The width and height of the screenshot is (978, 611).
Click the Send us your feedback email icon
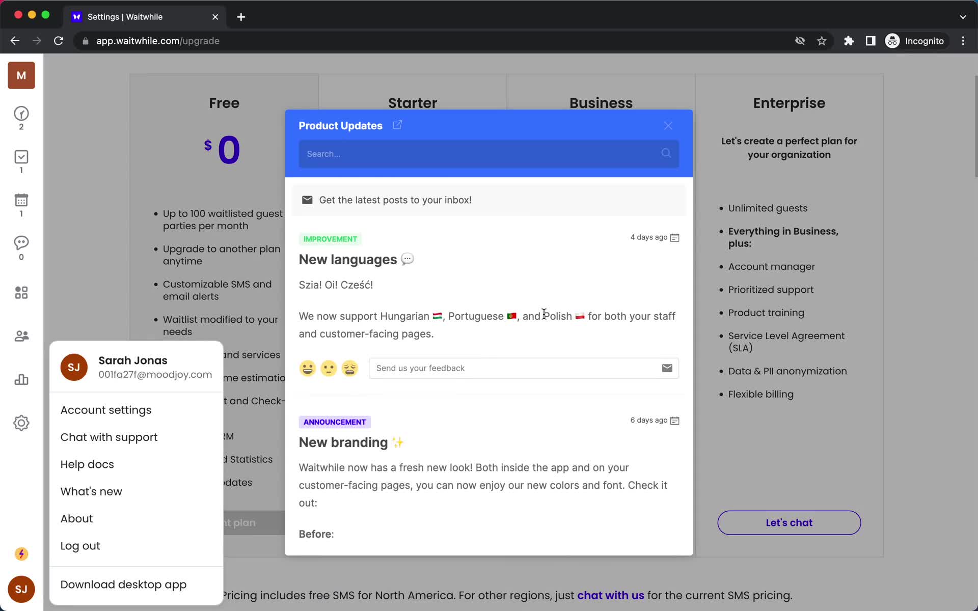(666, 368)
